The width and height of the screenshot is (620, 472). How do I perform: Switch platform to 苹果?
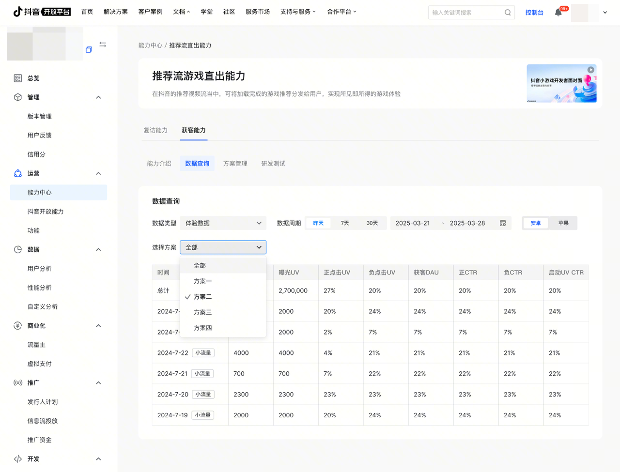pos(563,223)
